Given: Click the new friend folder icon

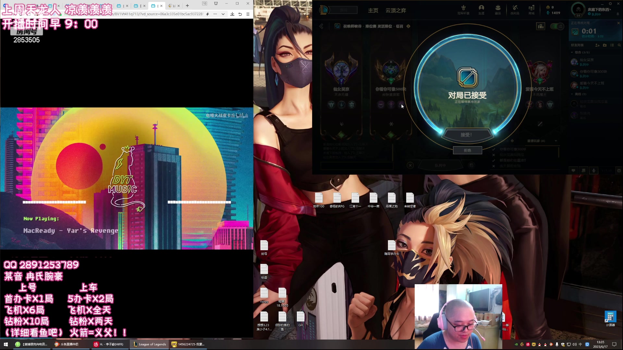Looking at the screenshot, I should pyautogui.click(x=605, y=45).
